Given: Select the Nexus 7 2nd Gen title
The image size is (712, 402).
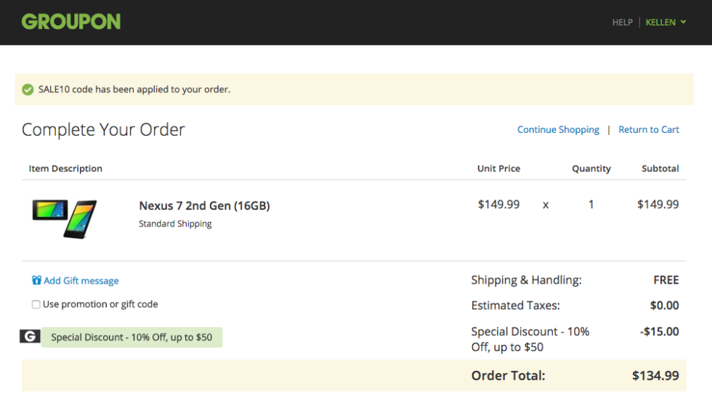Looking at the screenshot, I should (x=204, y=206).
